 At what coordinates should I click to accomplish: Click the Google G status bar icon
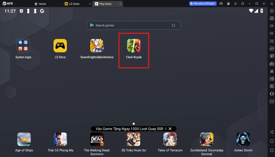42,11
